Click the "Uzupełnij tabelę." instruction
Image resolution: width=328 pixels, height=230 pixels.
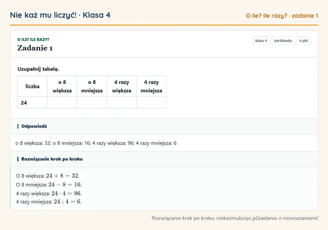38,69
